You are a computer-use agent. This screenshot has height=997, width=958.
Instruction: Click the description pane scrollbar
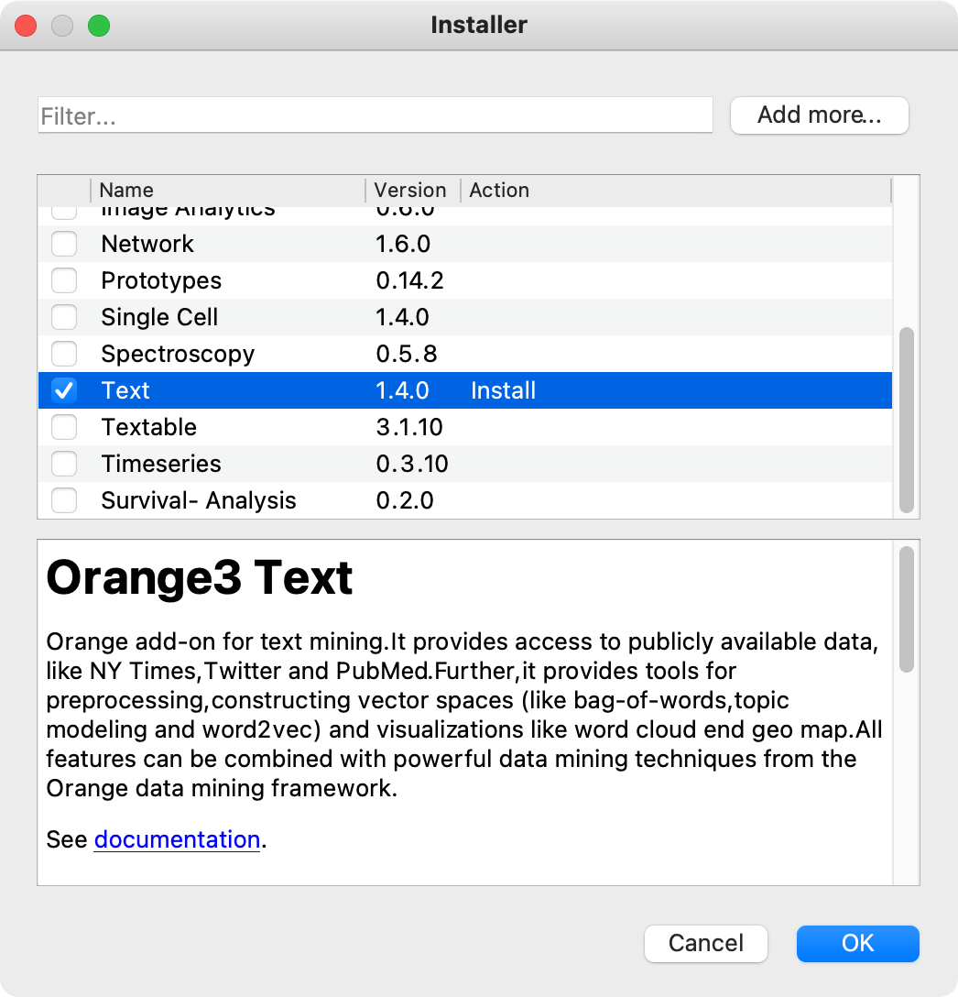pyautogui.click(x=907, y=608)
